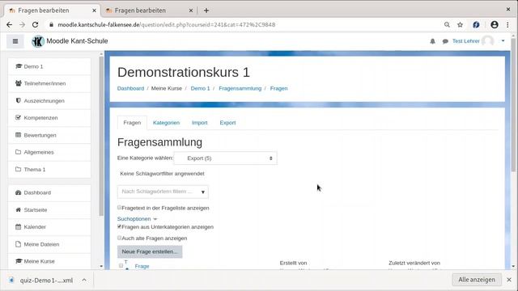Open Auszeichnungen in the sidebar
Viewport: 518px width, 291px height.
[49, 101]
